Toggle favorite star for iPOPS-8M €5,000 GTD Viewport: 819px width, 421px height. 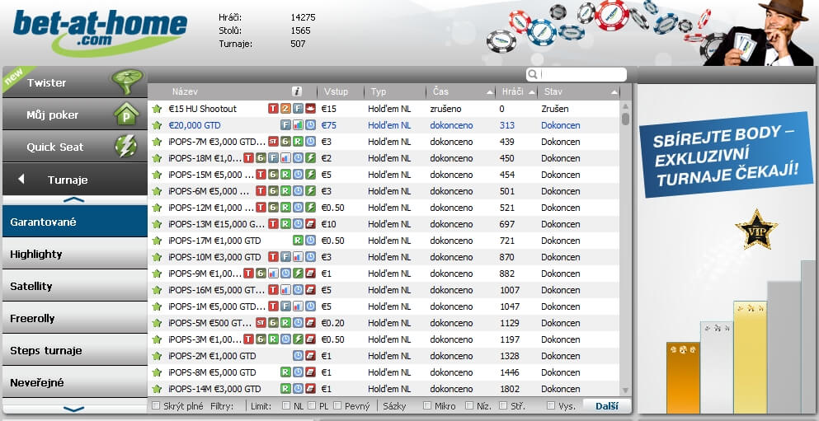157,373
